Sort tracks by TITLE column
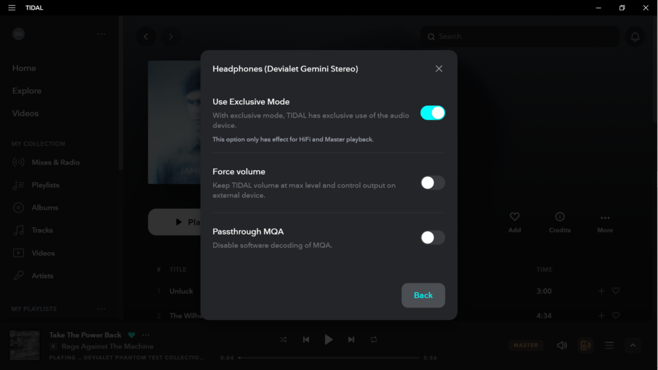The image size is (658, 370). (178, 269)
